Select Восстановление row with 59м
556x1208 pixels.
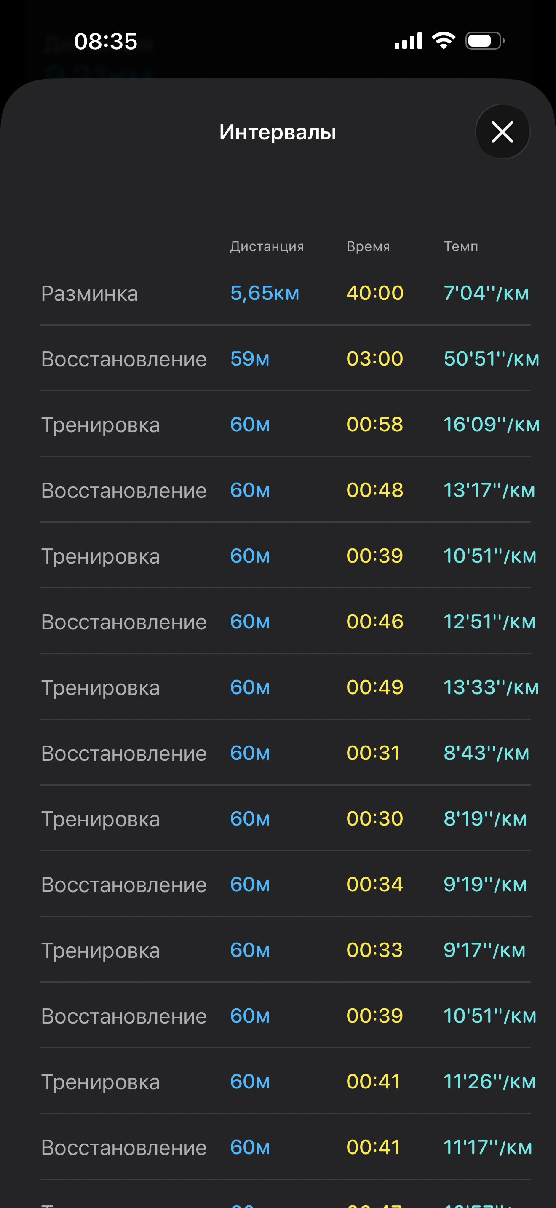point(286,358)
